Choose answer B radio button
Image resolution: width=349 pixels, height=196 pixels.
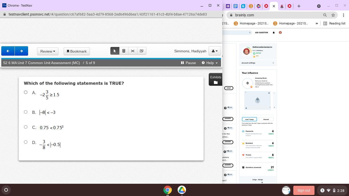pyautogui.click(x=26, y=112)
